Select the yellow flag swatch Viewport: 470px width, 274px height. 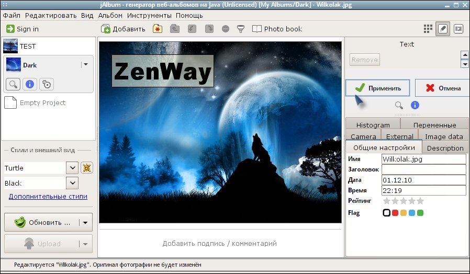click(x=404, y=213)
